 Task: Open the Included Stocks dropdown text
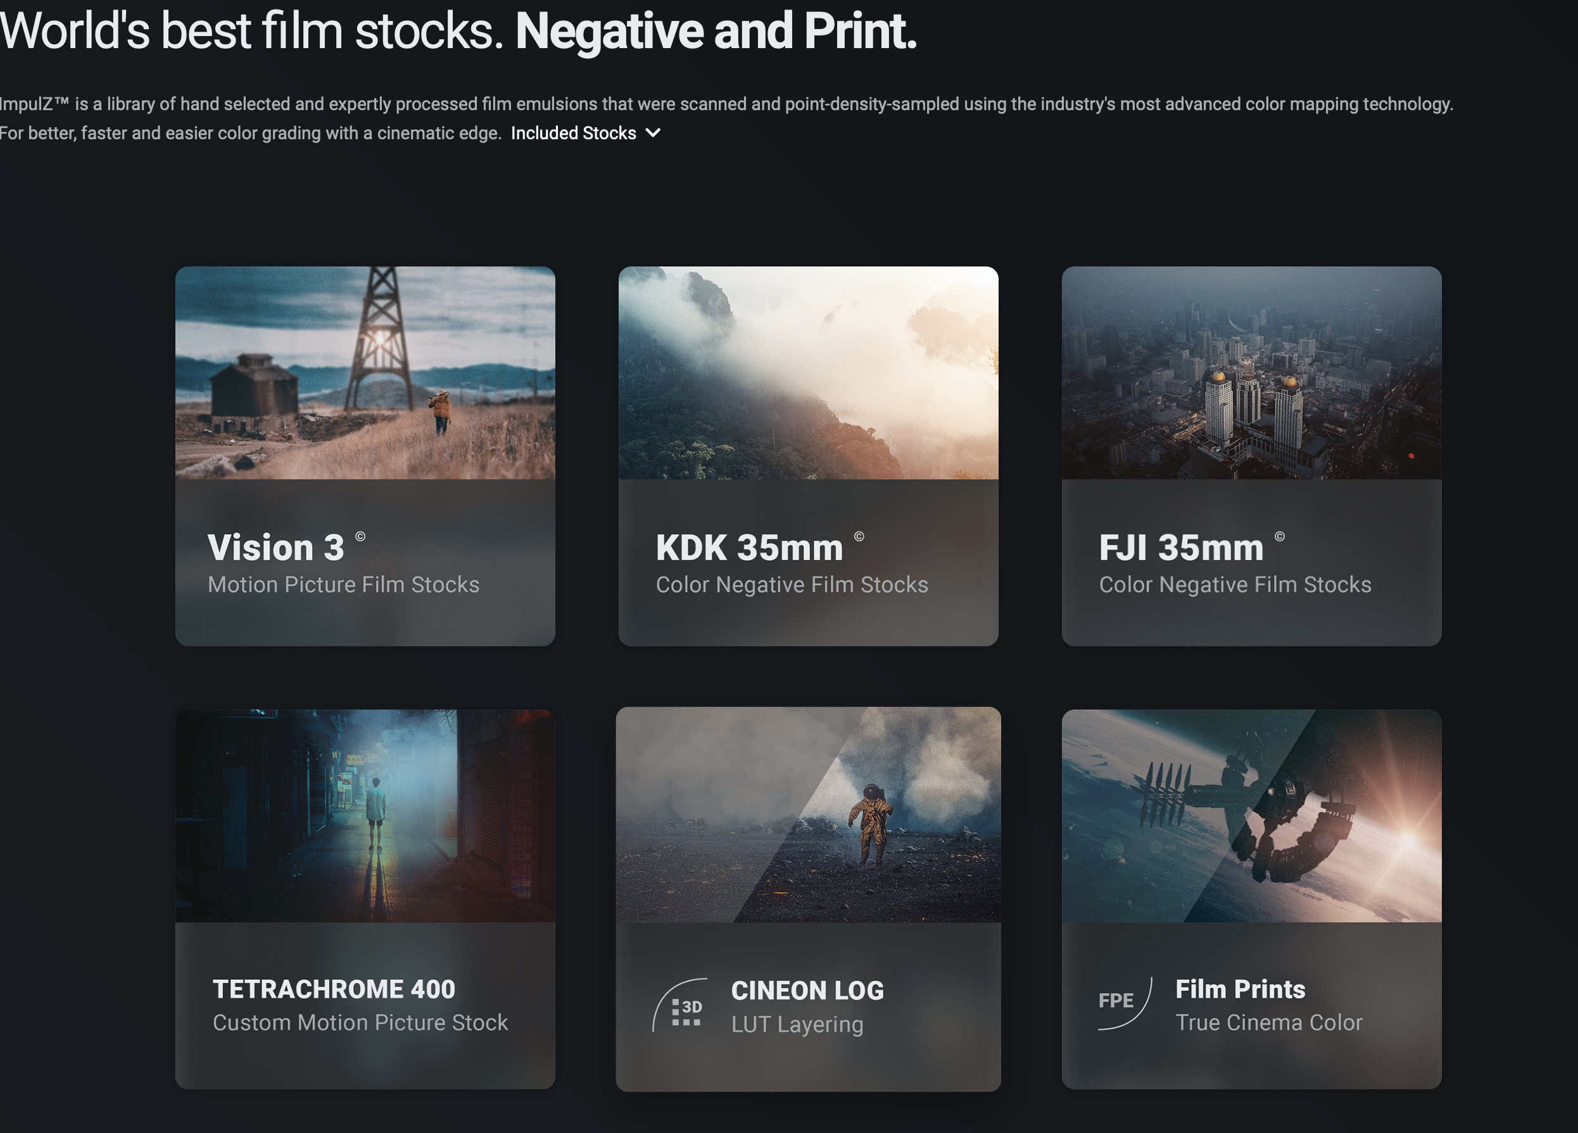point(572,133)
